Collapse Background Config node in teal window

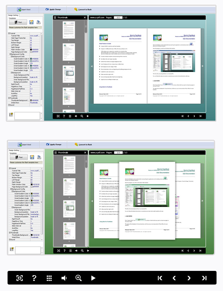10,54
